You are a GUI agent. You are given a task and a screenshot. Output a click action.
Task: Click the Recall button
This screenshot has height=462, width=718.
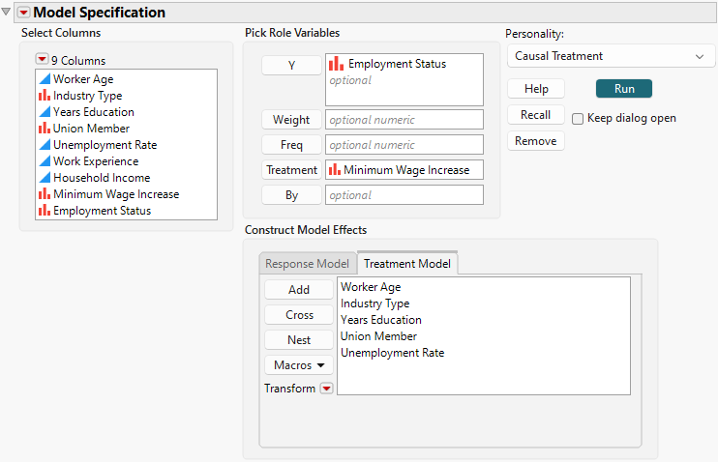coord(536,115)
